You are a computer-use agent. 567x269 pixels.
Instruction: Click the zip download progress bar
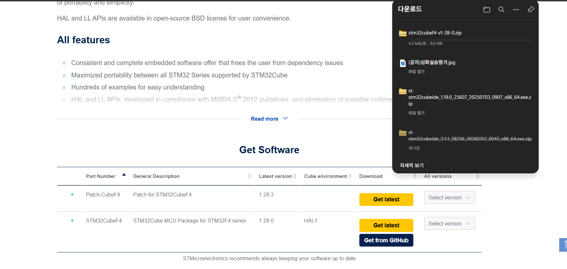click(x=470, y=40)
